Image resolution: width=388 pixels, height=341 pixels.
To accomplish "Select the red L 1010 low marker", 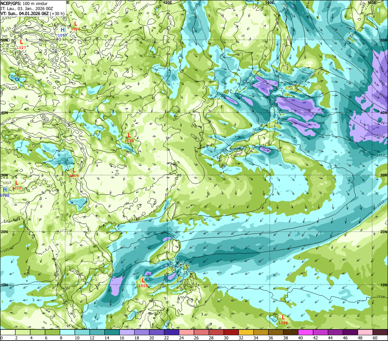I will (17, 185).
